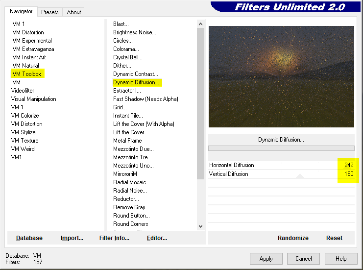Select Instant Tile... filter
Screen dimensions: 363x270
(x=128, y=116)
